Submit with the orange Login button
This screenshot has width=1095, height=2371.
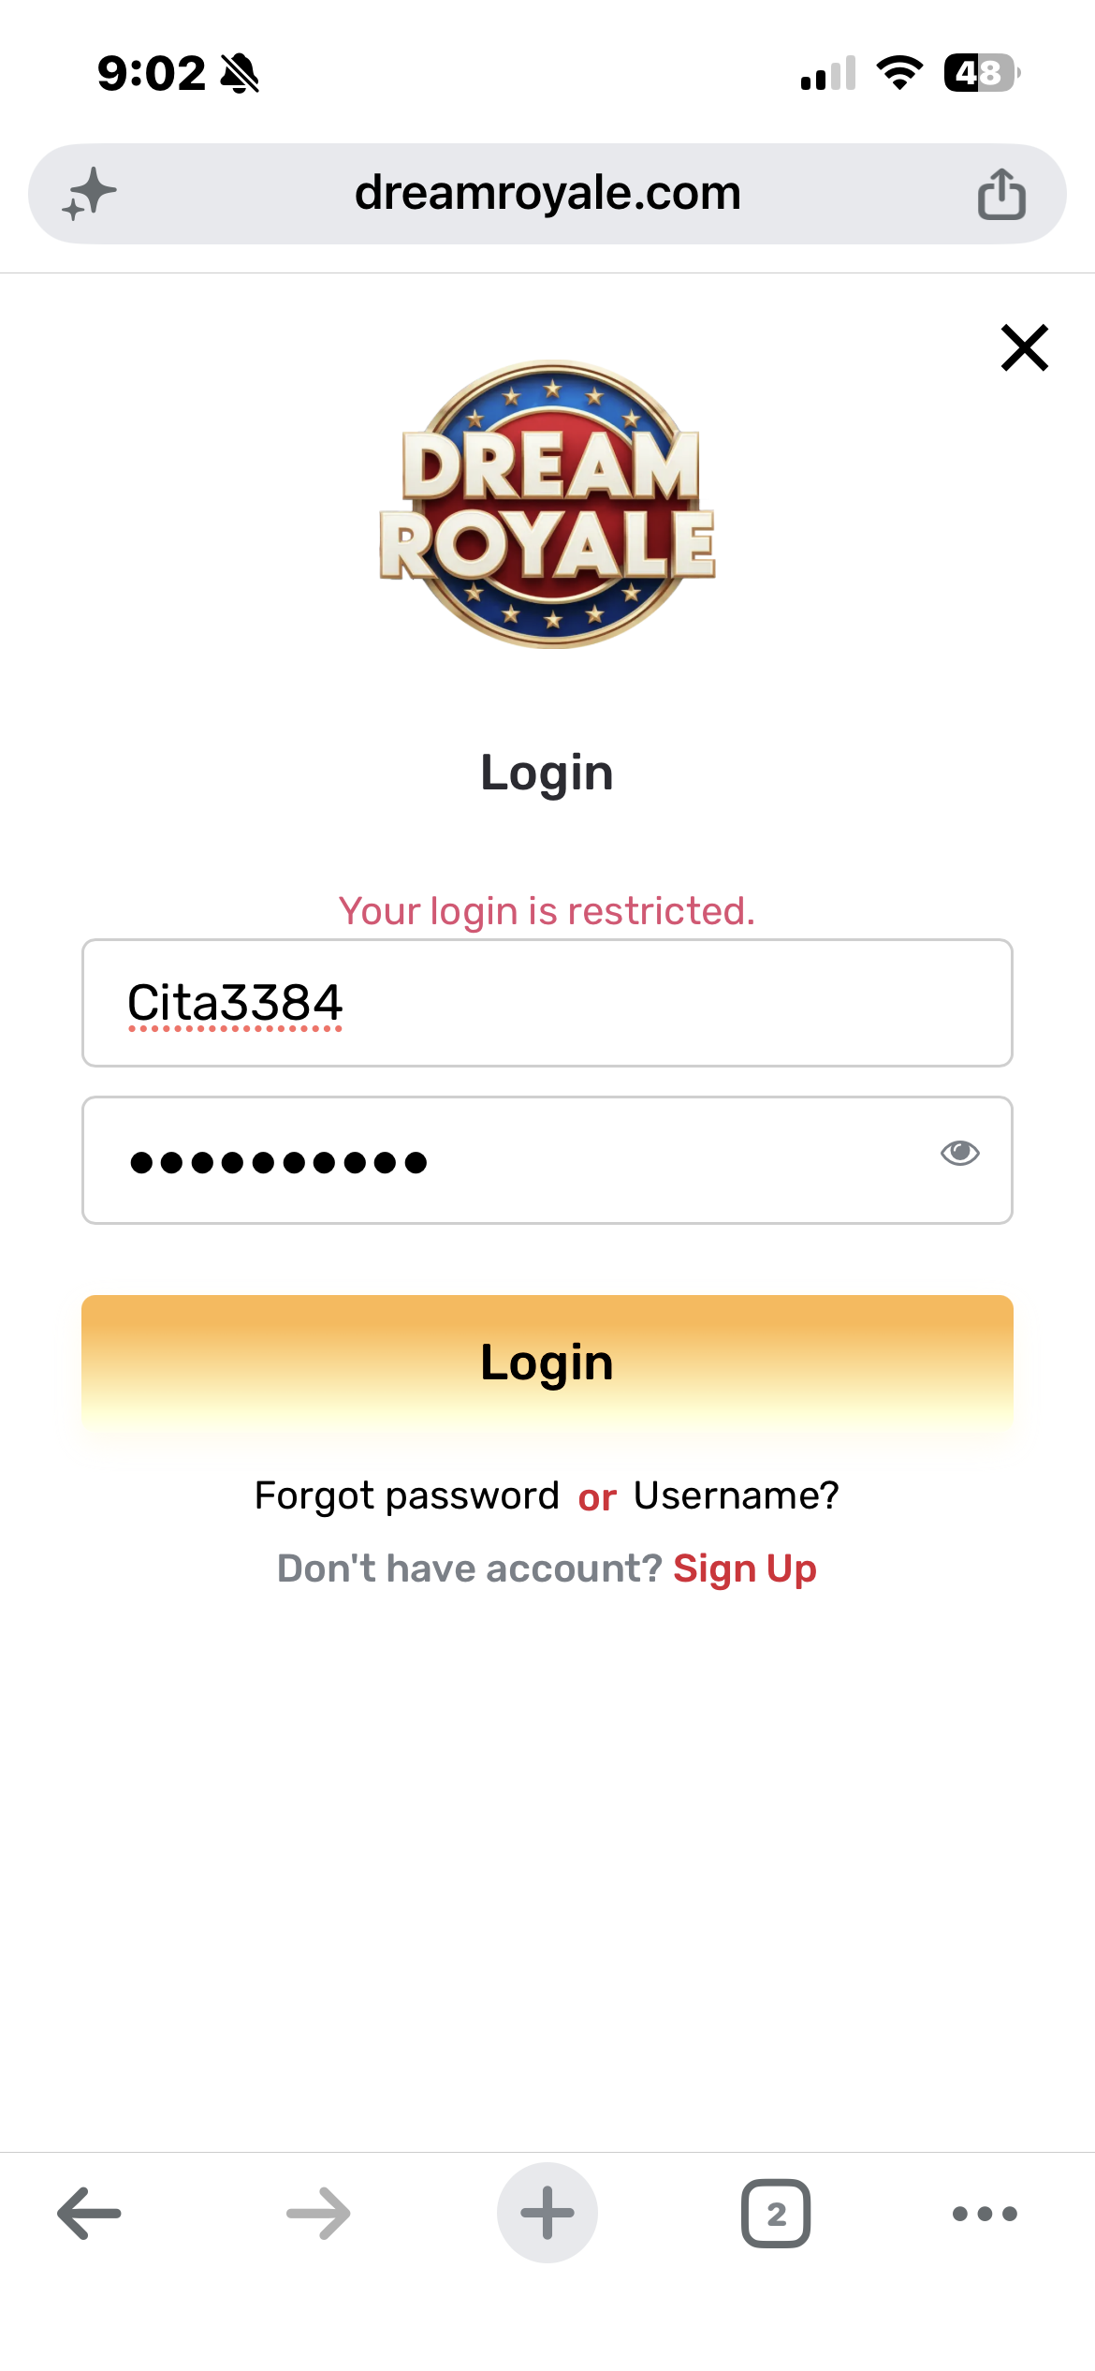(547, 1362)
